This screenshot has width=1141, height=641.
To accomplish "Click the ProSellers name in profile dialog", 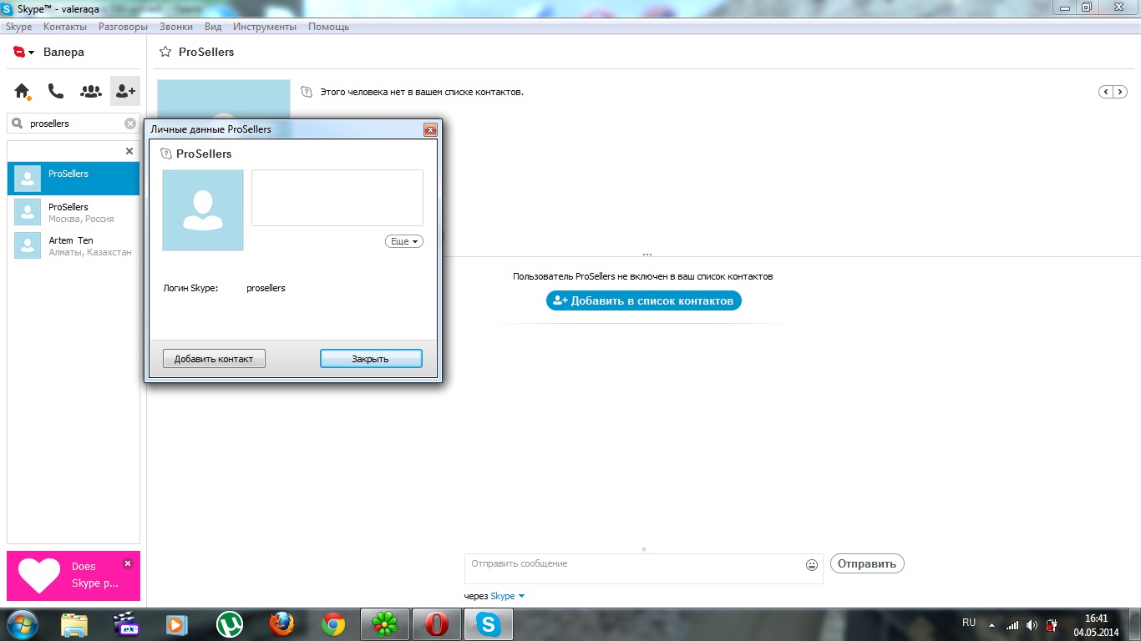I will [204, 154].
